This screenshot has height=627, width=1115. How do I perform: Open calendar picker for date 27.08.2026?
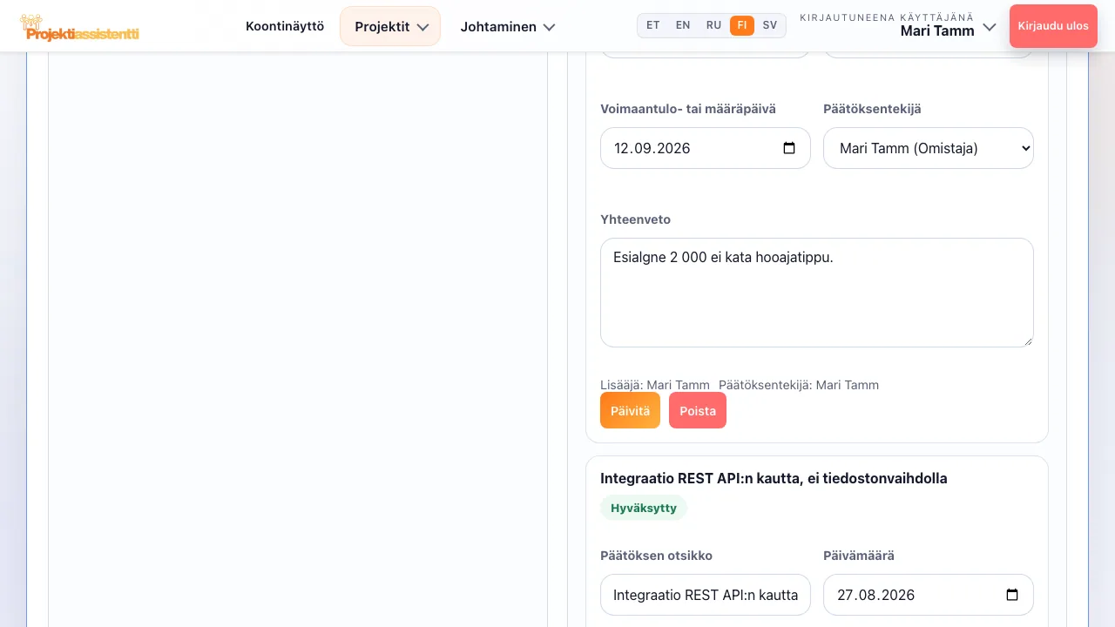pyautogui.click(x=1012, y=595)
